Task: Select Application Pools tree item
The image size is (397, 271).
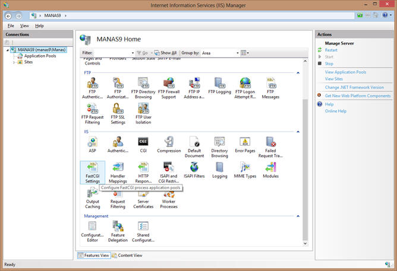Action: point(40,56)
